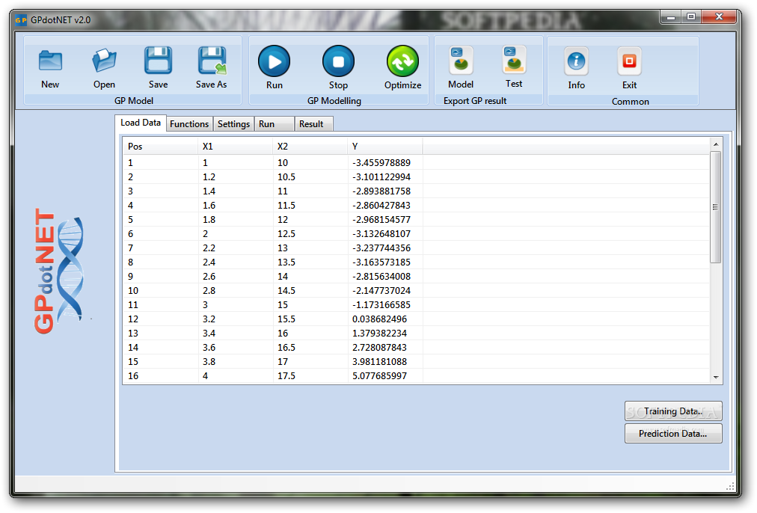Choose Save As for GP model
Viewport: 757px width, 513px height.
point(212,61)
